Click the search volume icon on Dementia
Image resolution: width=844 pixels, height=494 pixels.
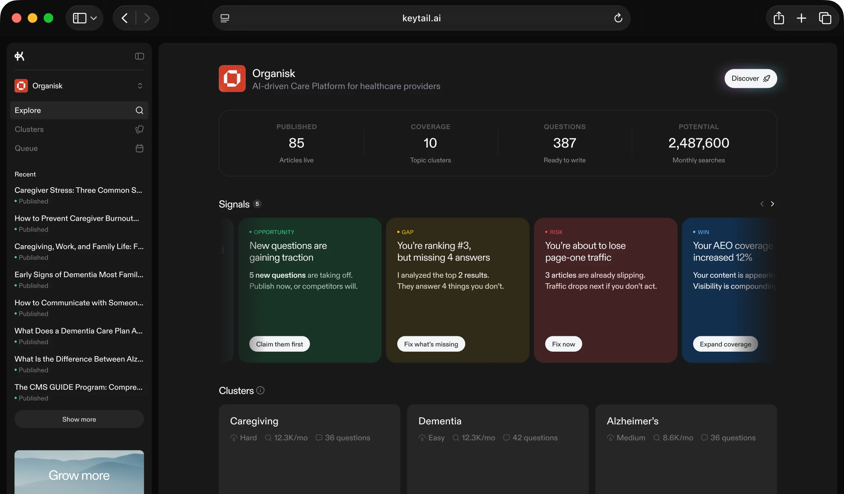pyautogui.click(x=456, y=438)
